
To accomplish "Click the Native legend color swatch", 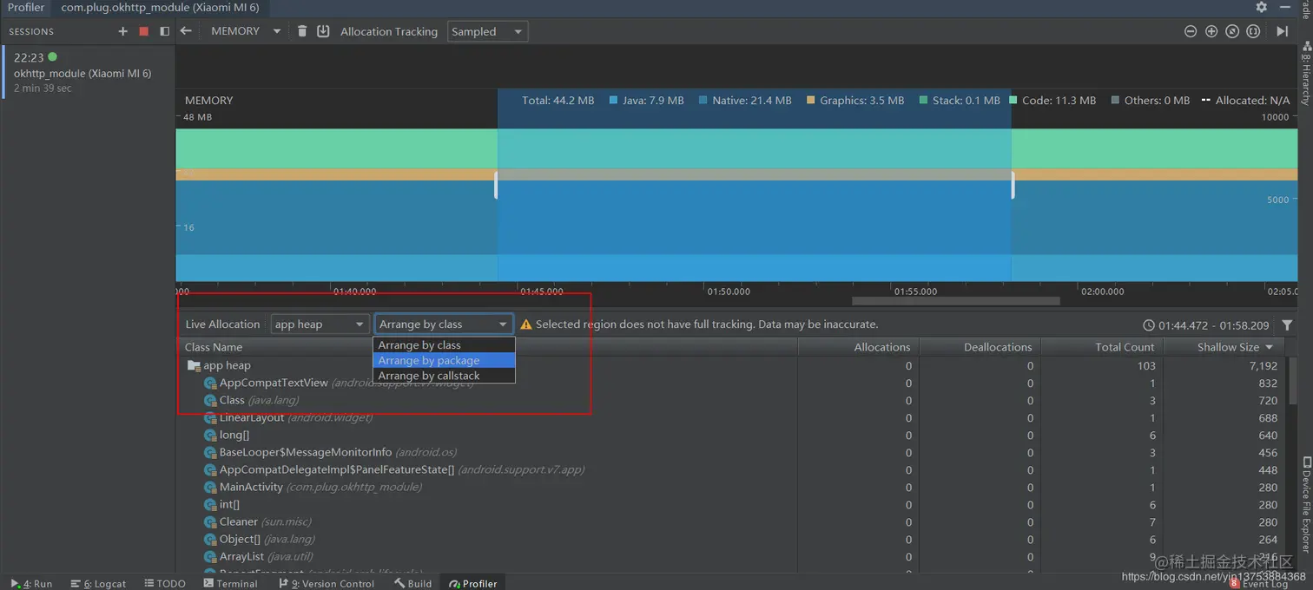I will (x=703, y=101).
